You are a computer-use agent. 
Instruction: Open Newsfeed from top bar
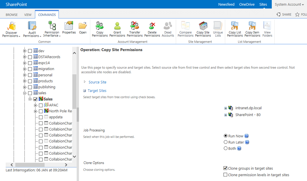tap(226, 4)
